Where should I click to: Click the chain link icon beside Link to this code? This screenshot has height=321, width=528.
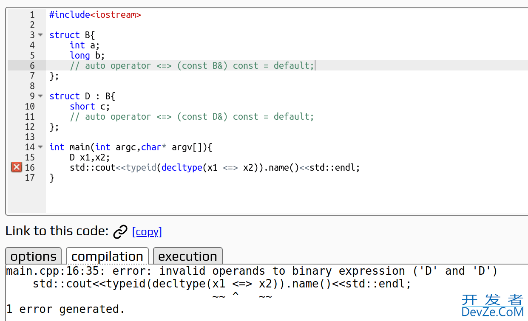point(120,231)
